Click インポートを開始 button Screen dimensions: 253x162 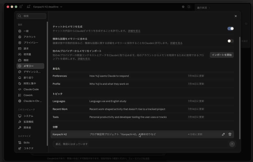pos(222,55)
